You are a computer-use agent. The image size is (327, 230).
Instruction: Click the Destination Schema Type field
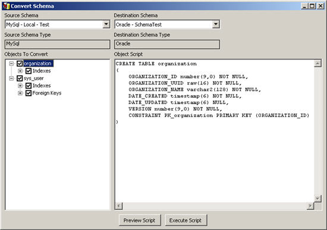[x=167, y=44]
